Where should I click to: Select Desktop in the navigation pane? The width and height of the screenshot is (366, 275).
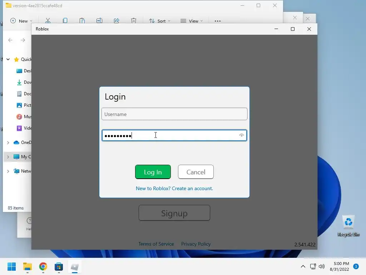pos(24,71)
